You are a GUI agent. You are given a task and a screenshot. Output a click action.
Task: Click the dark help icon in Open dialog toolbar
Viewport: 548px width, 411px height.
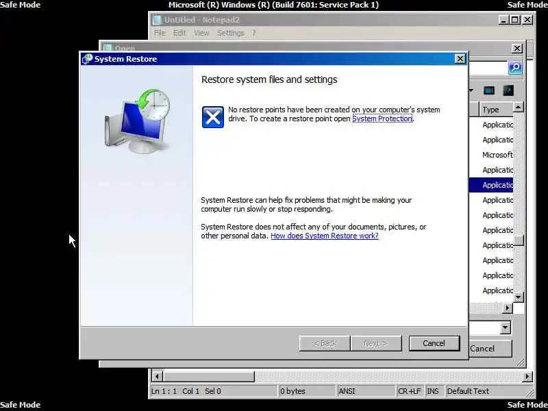coord(508,90)
